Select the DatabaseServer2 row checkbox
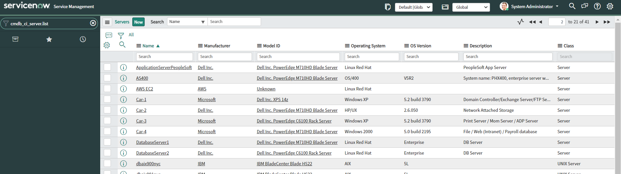 pos(107,153)
